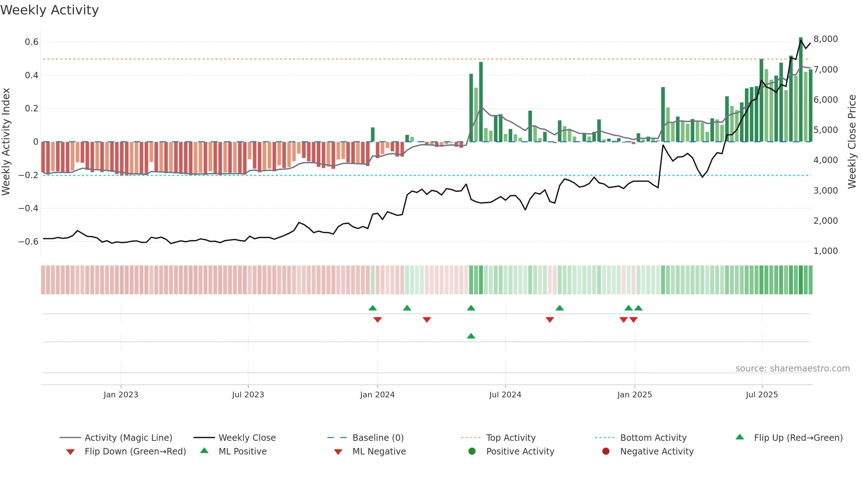Screen dimensions: 862x485
Task: Click the 6,000 price axis tick
Action: pyautogui.click(x=826, y=100)
